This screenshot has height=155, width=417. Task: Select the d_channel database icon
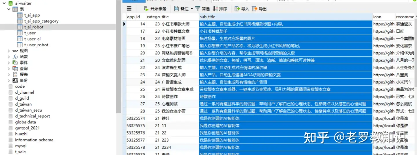[10, 92]
